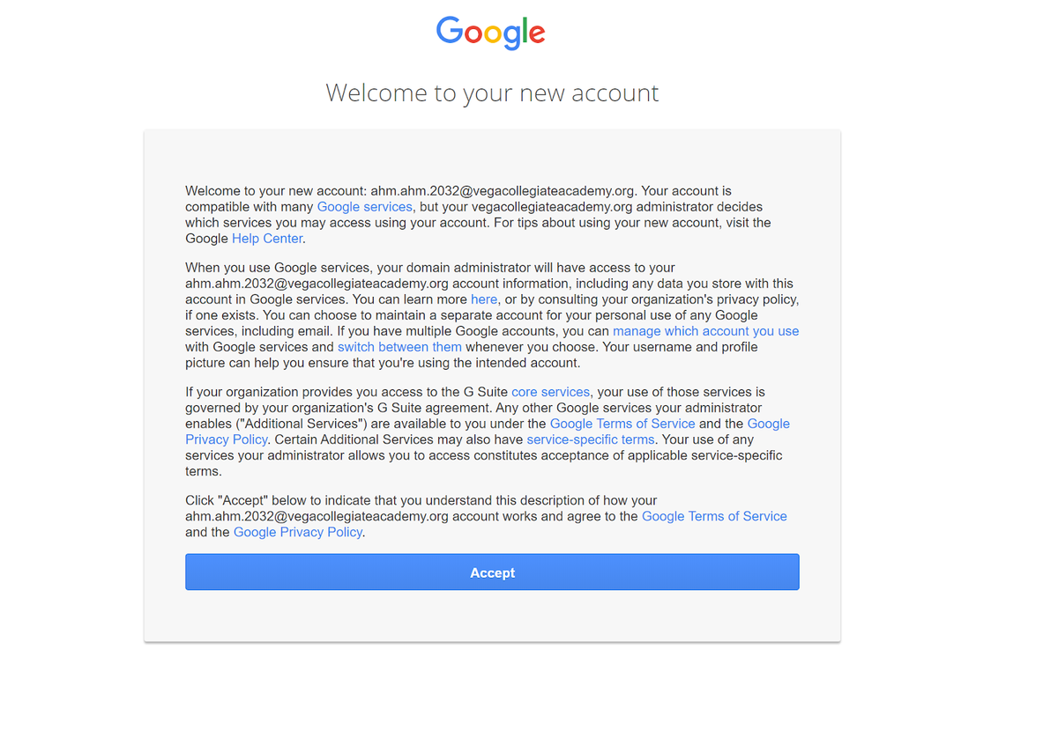Open the service-specific terms link

(x=591, y=439)
